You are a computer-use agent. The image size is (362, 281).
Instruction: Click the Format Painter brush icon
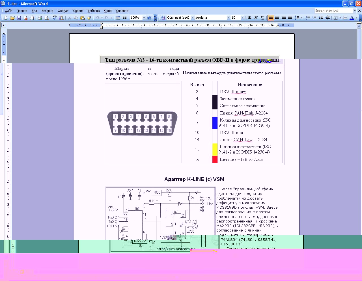tap(89, 18)
